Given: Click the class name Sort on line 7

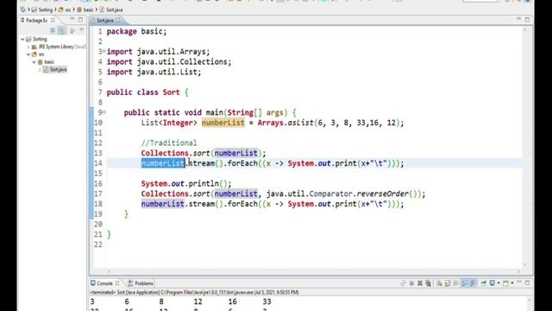Looking at the screenshot, I should point(171,92).
